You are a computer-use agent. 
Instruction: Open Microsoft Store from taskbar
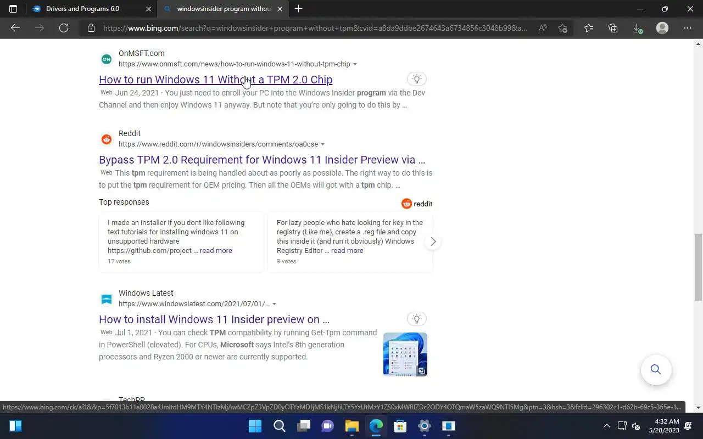[400, 426]
